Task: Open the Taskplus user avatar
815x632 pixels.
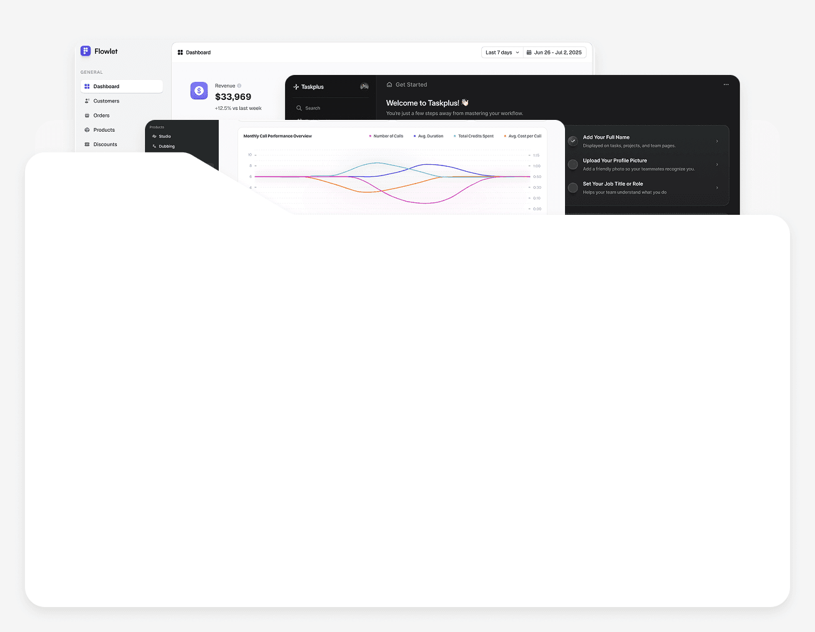Action: [x=364, y=86]
